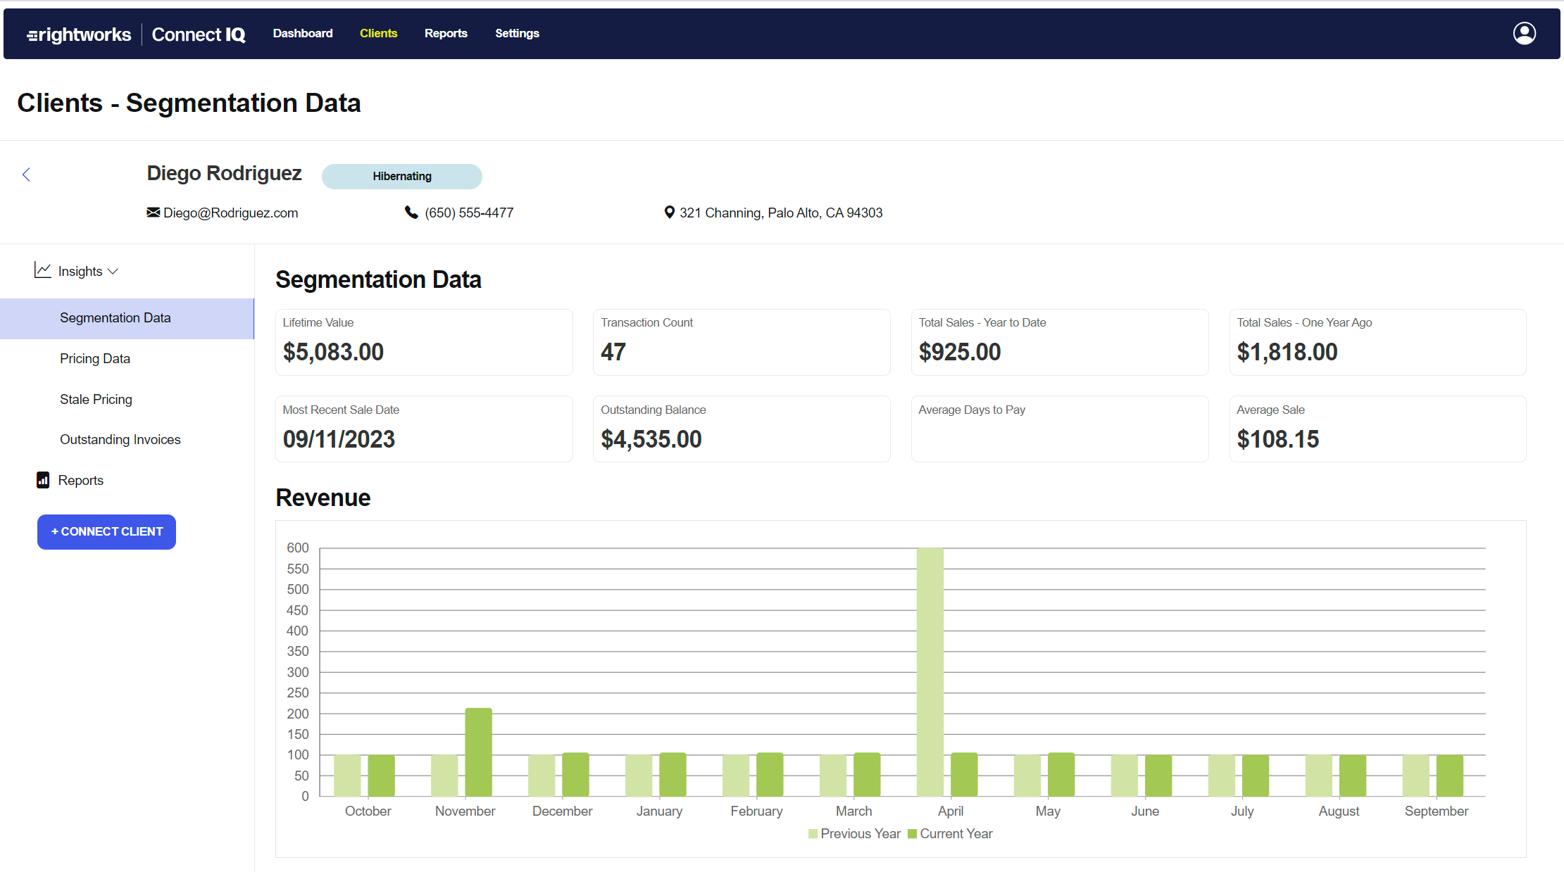Viewport: 1564px width, 872px height.
Task: Click the Rightworks Connect IQ logo
Action: (x=136, y=34)
